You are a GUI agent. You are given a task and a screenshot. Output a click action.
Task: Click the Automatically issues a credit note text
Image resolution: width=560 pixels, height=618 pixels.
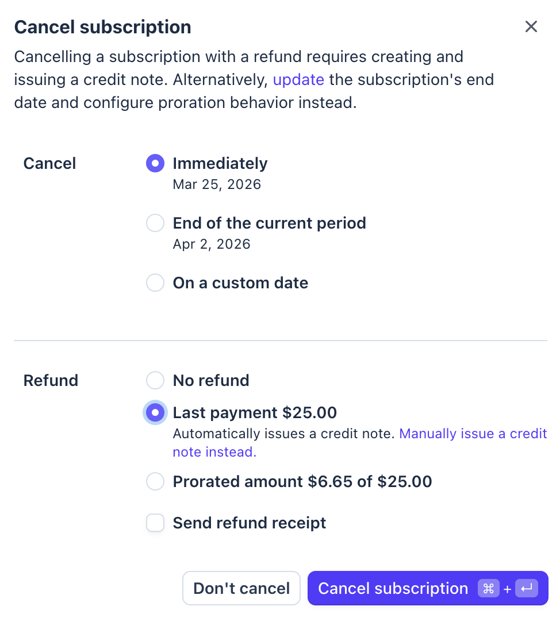284,434
